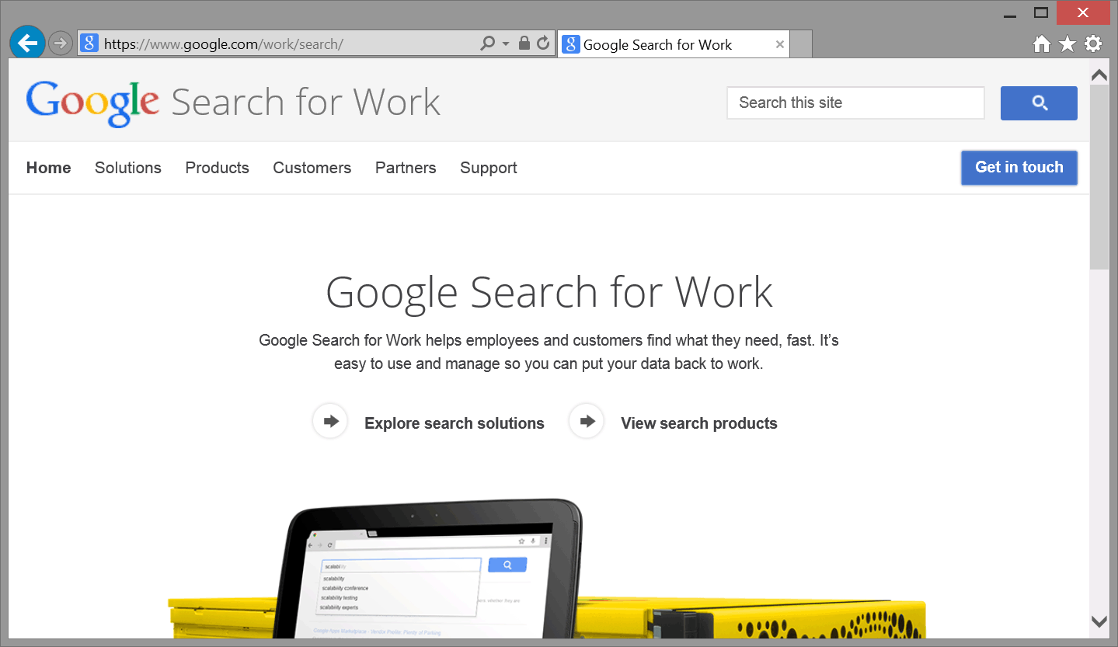Image resolution: width=1118 pixels, height=647 pixels.
Task: Refresh the page with reload icon
Action: coord(544,43)
